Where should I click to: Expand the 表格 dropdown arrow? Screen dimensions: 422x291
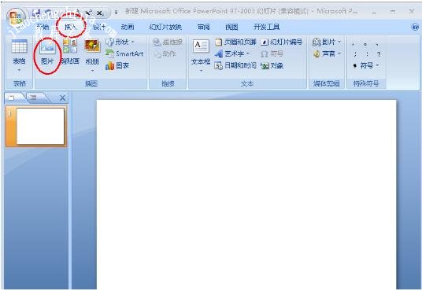tap(19, 70)
